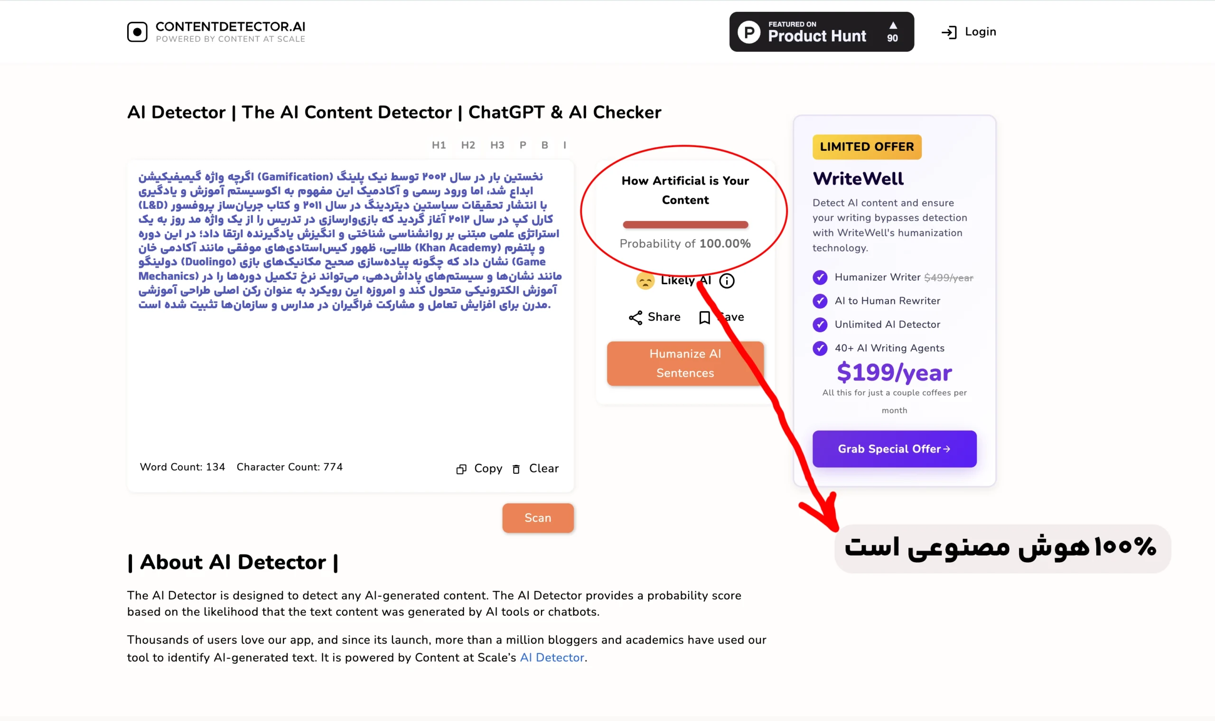
Task: Click the red probability progress bar
Action: (685, 224)
